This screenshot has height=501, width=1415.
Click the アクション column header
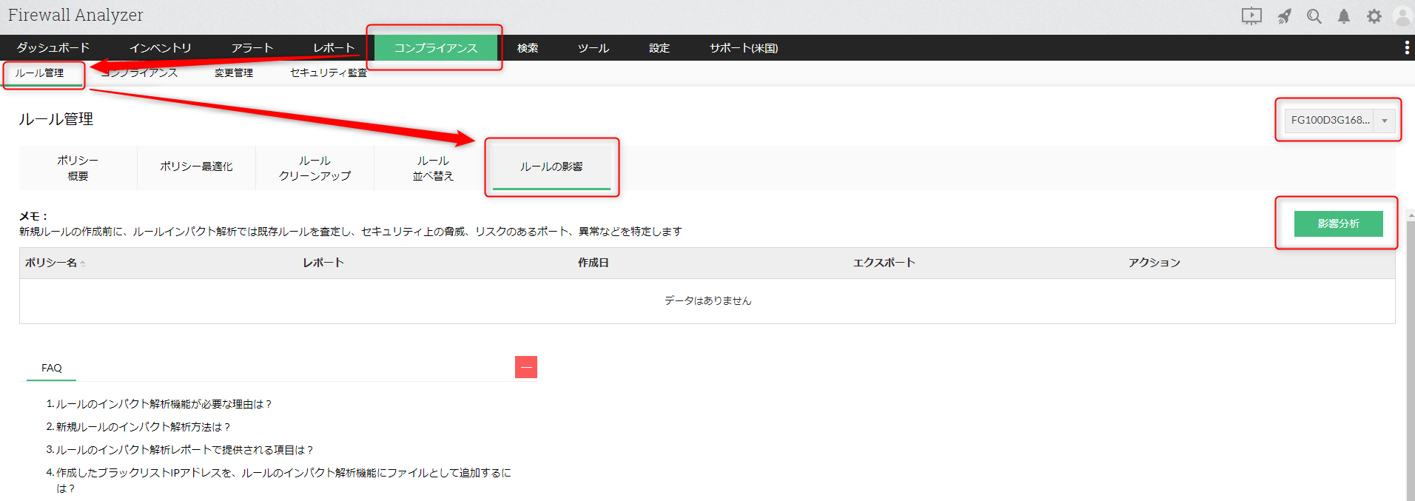1154,263
